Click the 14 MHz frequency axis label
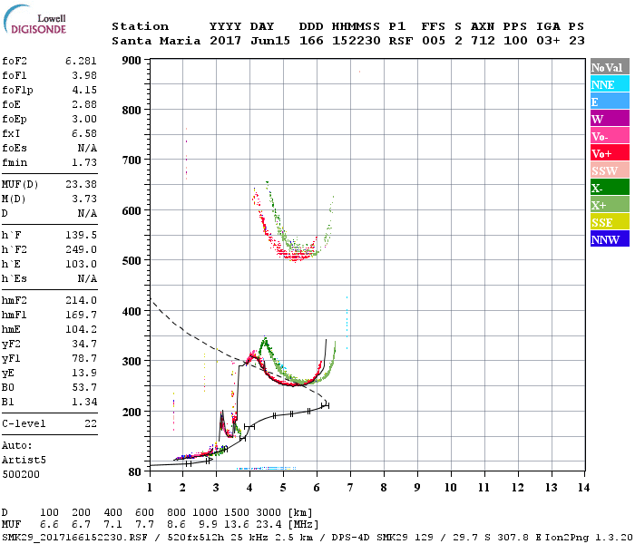The image size is (635, 544). (583, 488)
